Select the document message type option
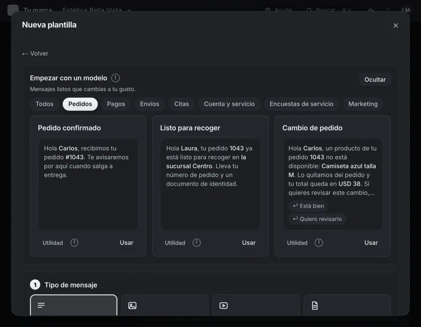 pos(347,305)
